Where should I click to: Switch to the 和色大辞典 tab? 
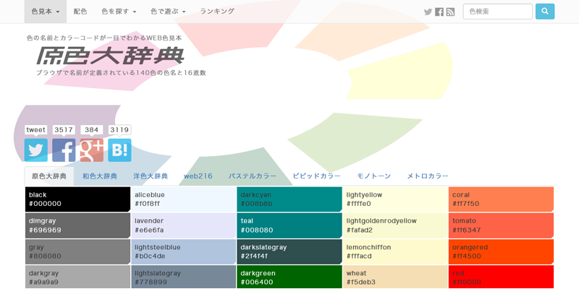100,176
